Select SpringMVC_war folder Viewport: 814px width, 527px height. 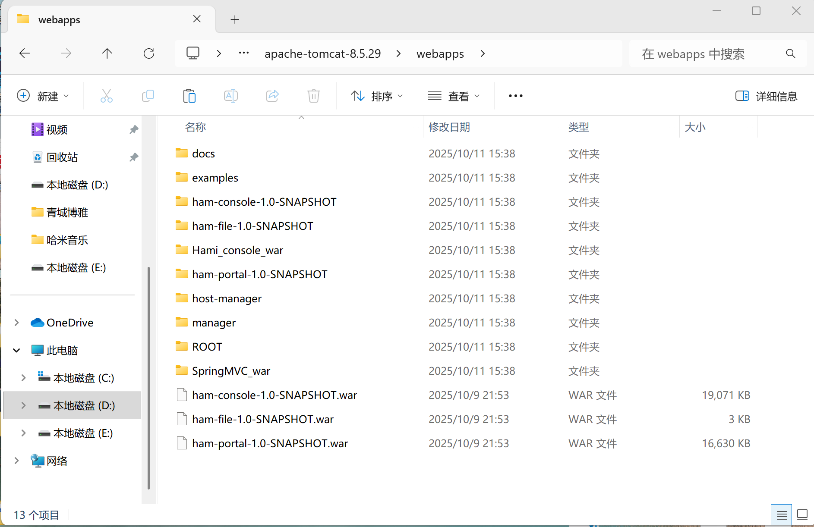[231, 371]
